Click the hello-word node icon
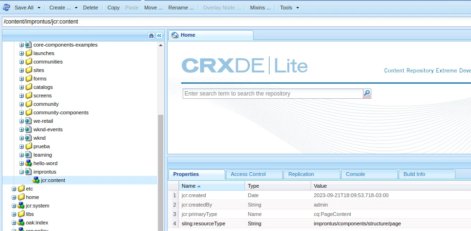The height and width of the screenshot is (231, 471). point(28,163)
